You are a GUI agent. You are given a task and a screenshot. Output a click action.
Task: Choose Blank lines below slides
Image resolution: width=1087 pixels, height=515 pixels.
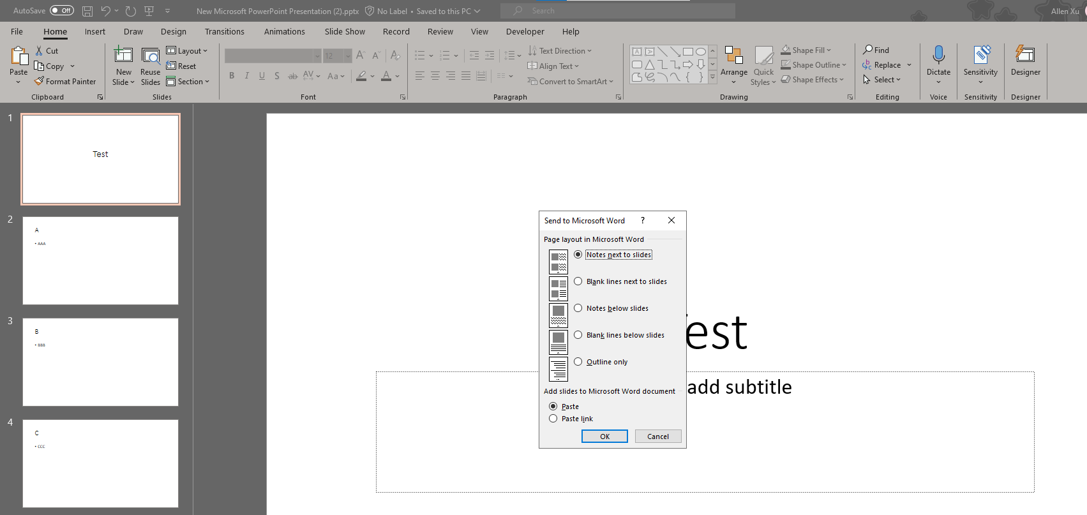619,335
